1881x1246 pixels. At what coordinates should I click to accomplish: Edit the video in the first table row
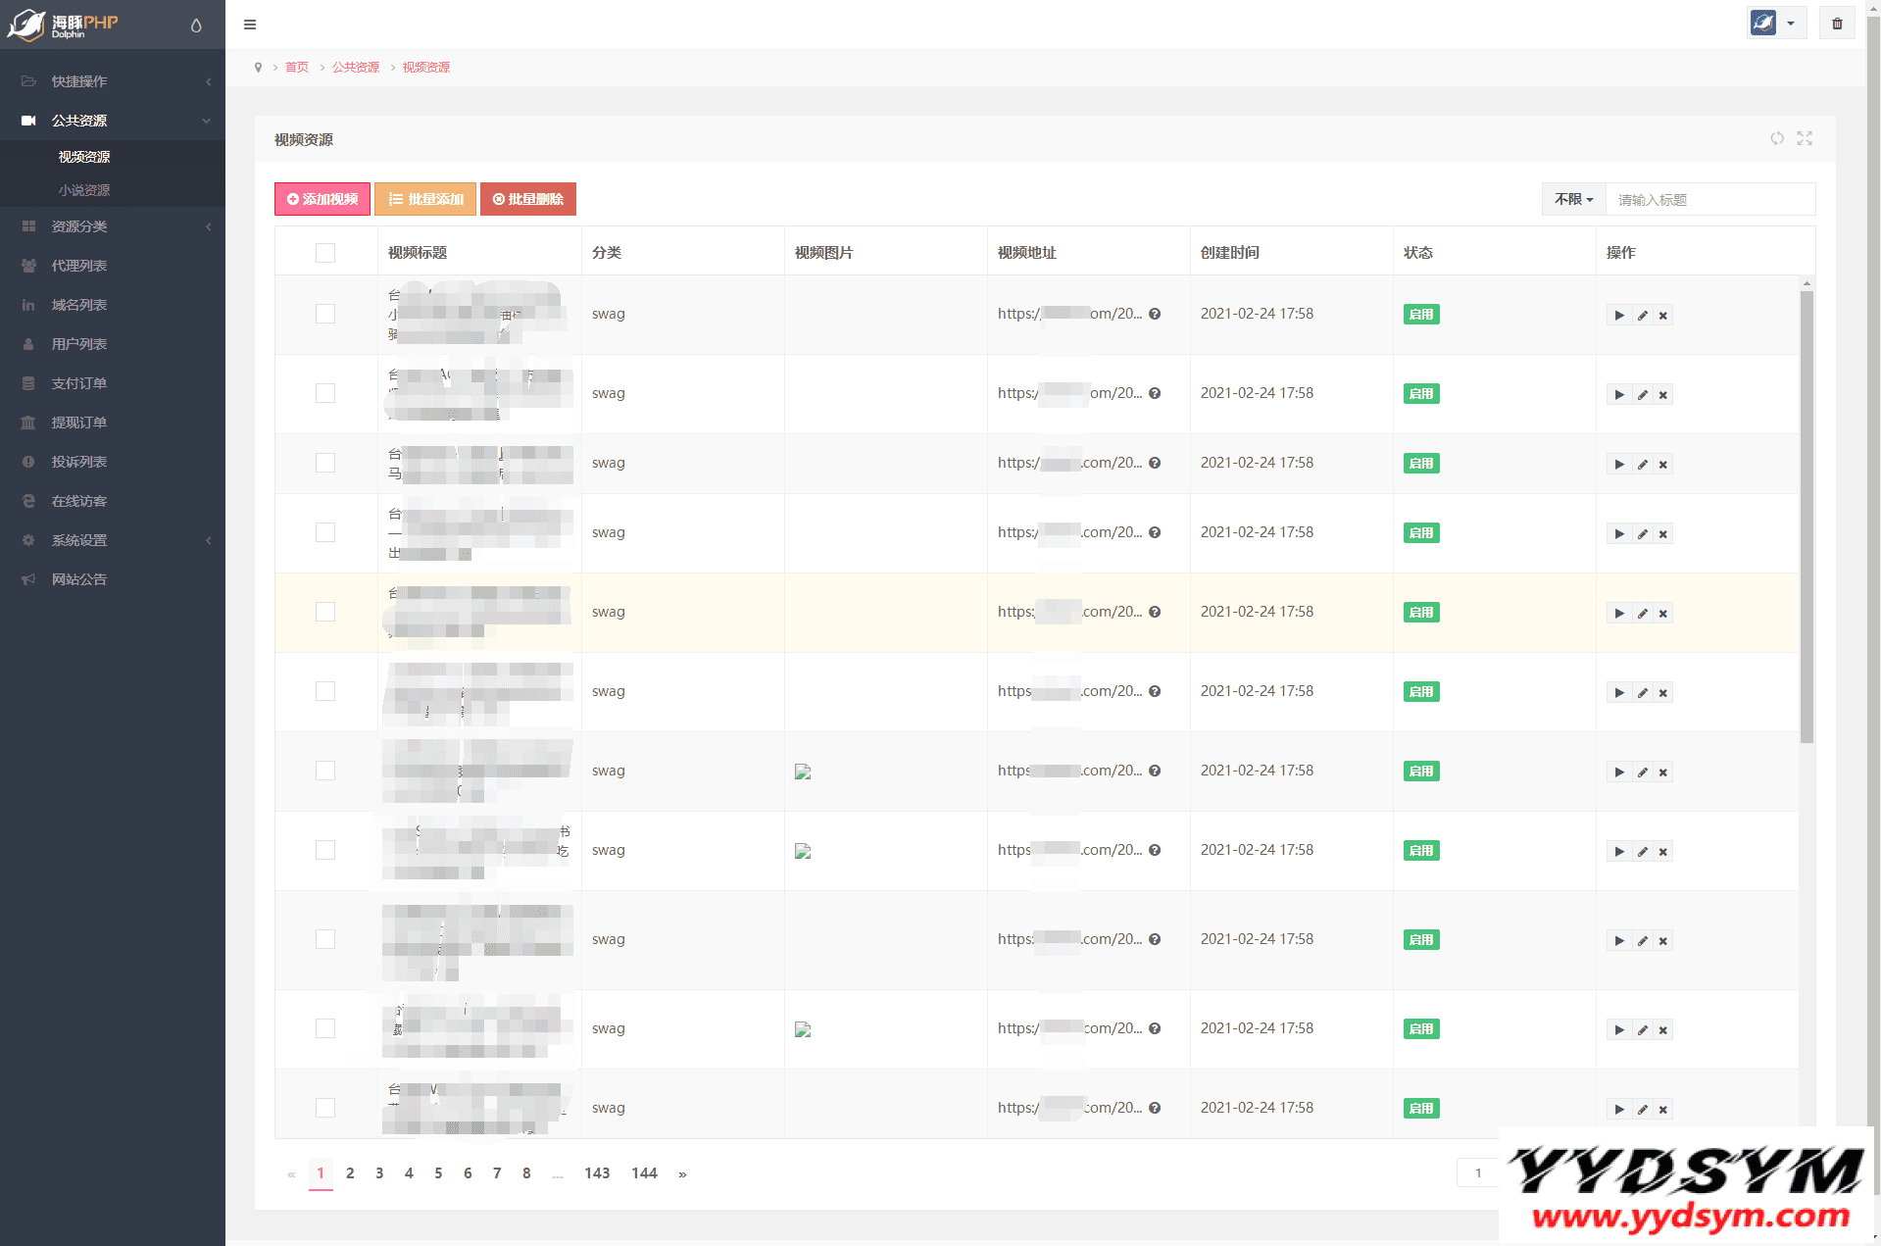coord(1642,316)
